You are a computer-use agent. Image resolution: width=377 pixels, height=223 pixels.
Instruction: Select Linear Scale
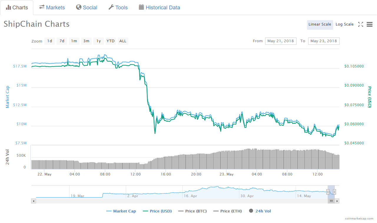(x=320, y=24)
